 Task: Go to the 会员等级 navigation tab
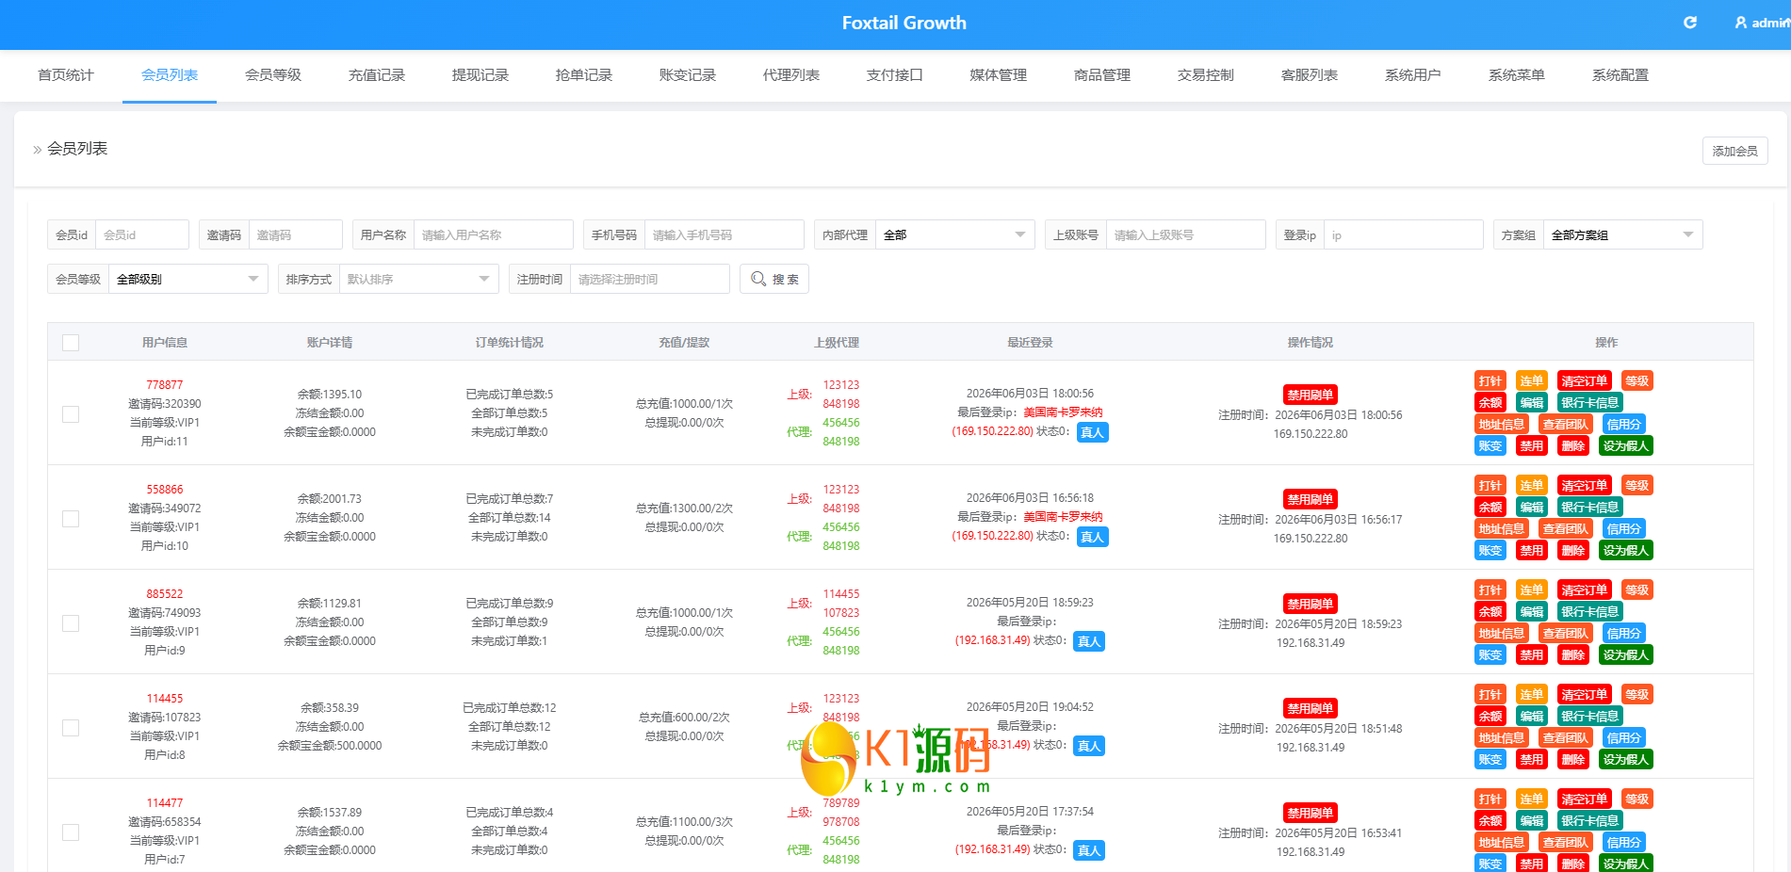click(273, 75)
